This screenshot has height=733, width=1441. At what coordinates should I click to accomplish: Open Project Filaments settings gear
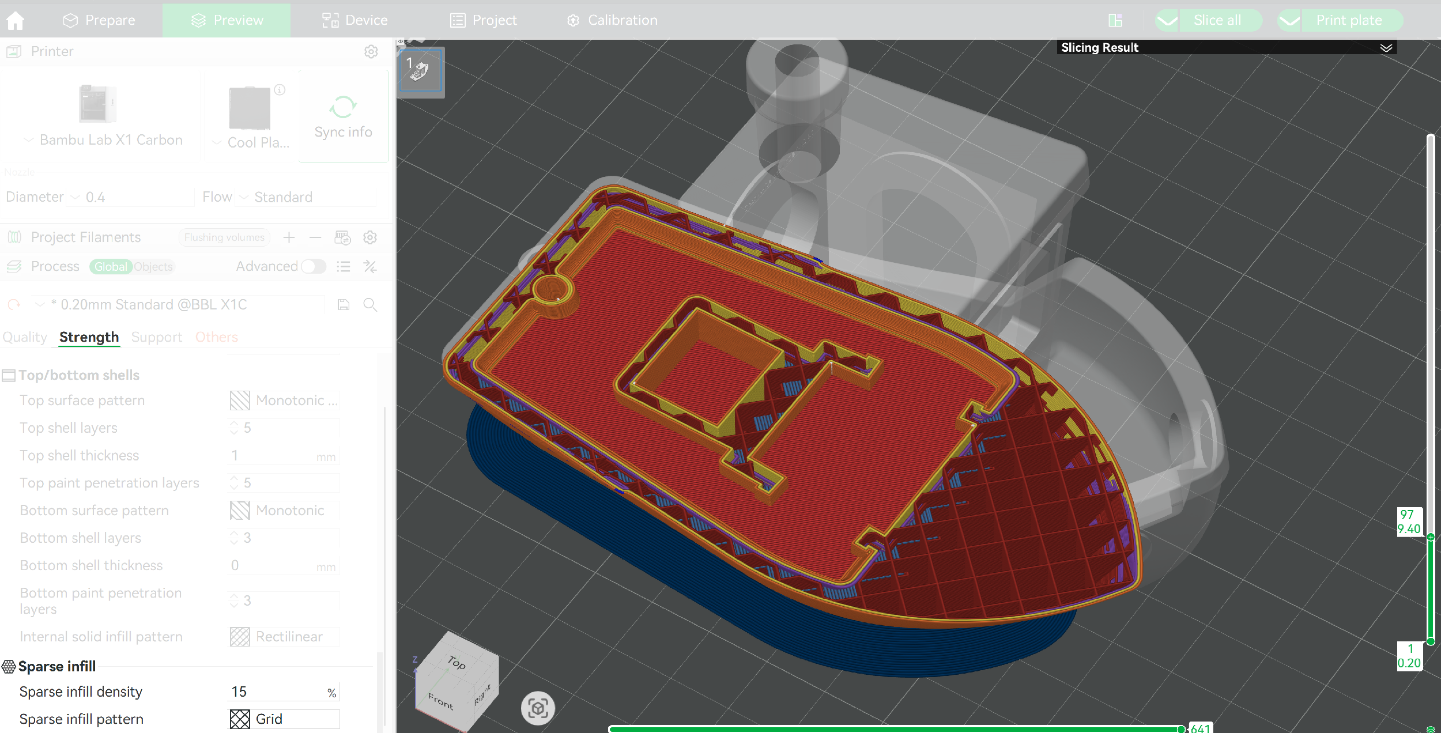pos(370,237)
